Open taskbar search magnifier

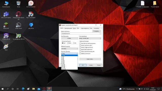(8, 89)
